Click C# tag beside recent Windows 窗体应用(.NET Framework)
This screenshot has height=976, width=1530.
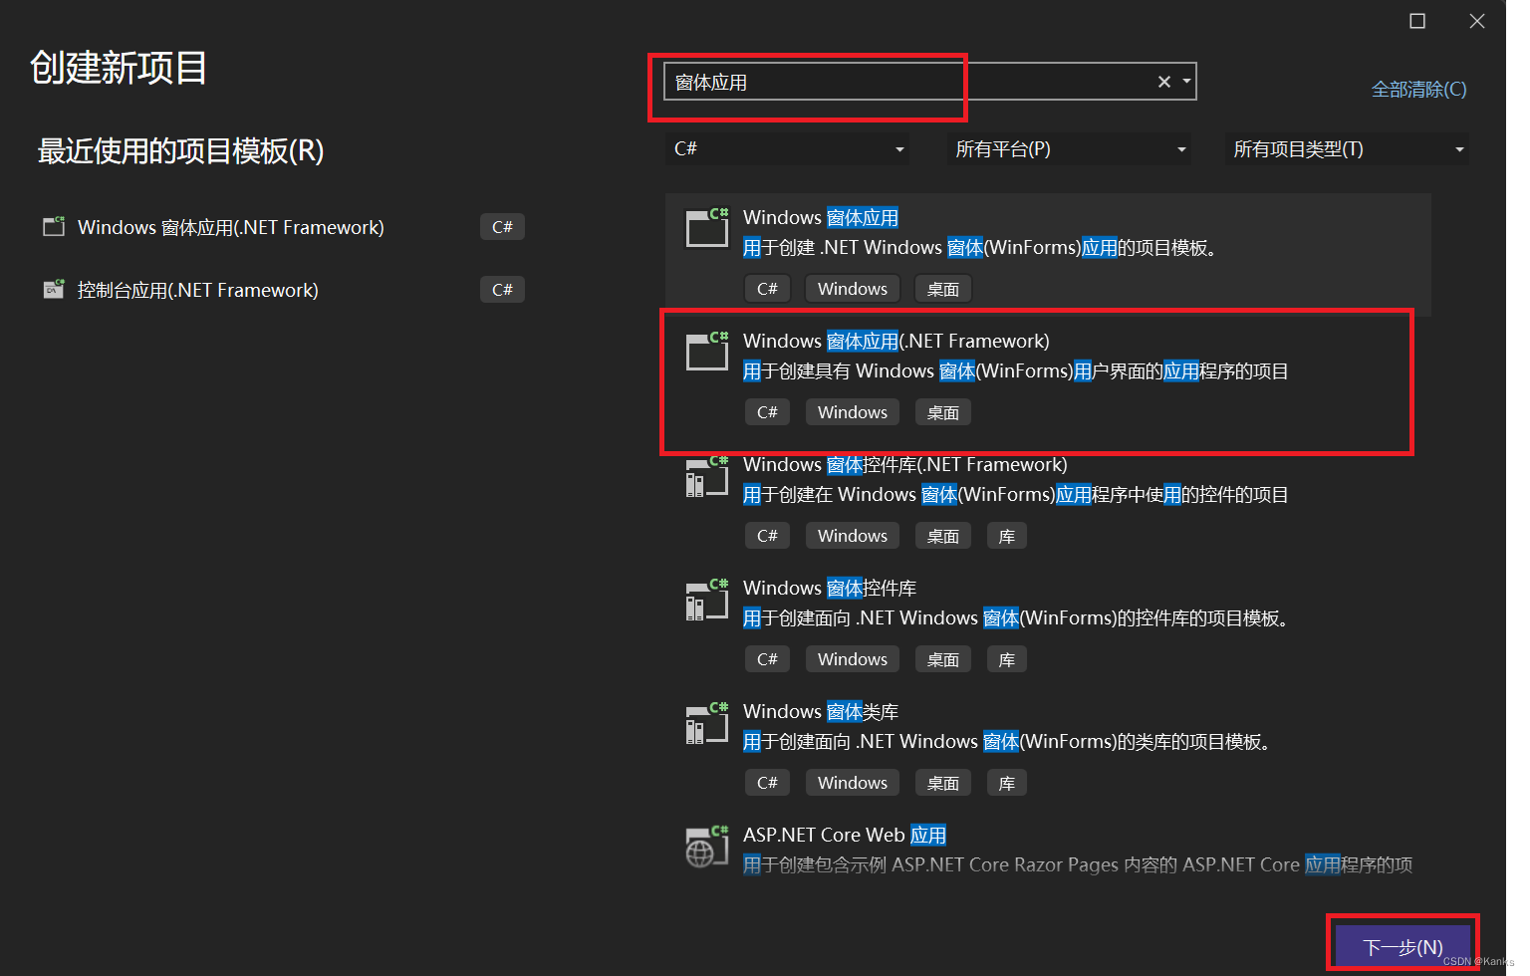tap(502, 227)
